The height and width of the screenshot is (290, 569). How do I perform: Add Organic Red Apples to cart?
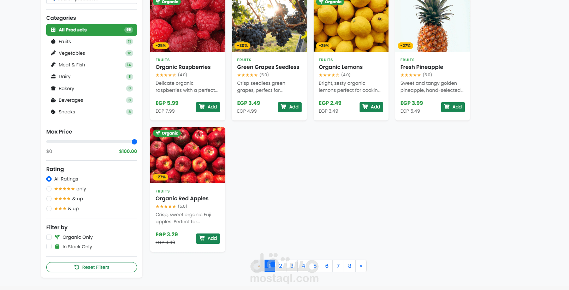[208, 238]
